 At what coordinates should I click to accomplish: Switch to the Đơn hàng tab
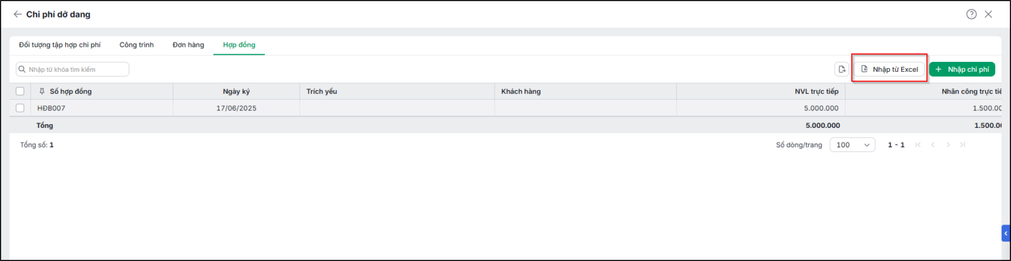[x=188, y=45]
